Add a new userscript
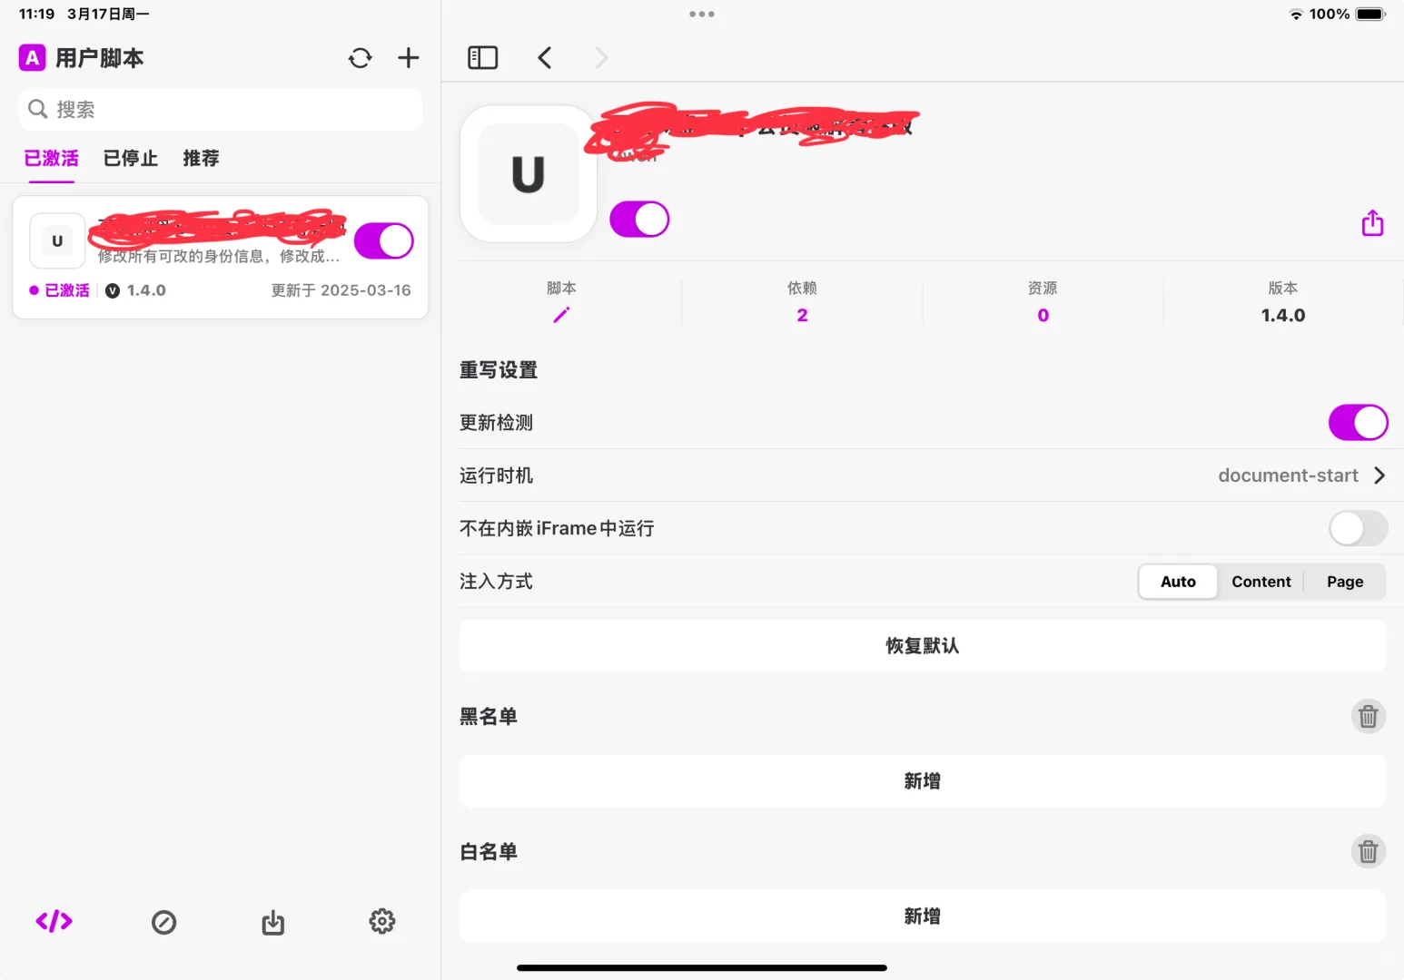Viewport: 1404px width, 980px height. 408,57
